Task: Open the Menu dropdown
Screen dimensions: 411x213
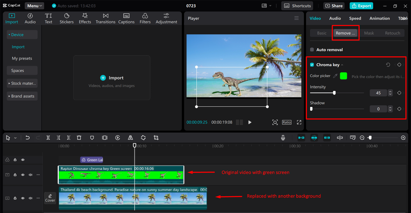Action: [x=34, y=6]
